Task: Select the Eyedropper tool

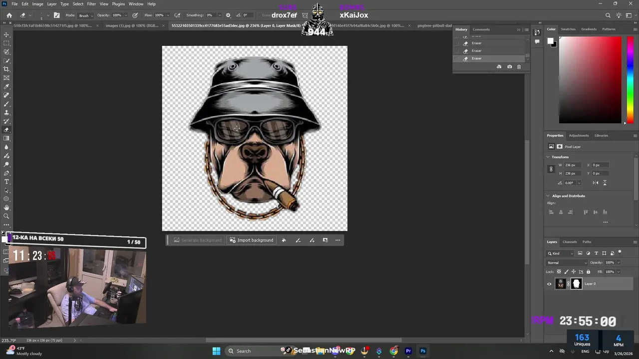Action: pyautogui.click(x=6, y=87)
